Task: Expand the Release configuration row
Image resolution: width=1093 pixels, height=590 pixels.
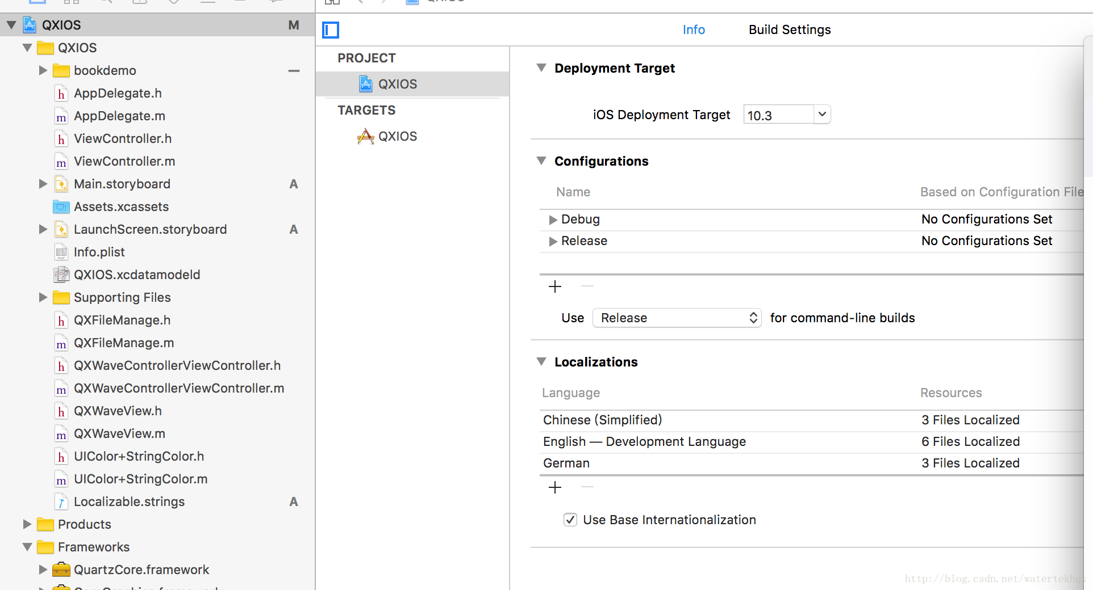Action: [x=553, y=241]
